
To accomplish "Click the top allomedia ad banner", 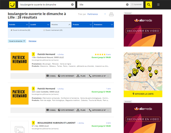I will click(x=143, y=31).
